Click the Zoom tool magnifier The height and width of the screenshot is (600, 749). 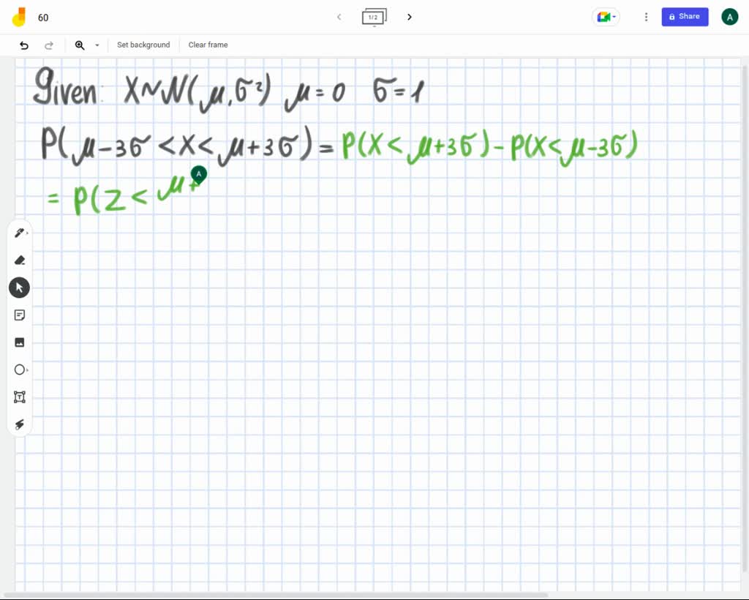click(80, 45)
